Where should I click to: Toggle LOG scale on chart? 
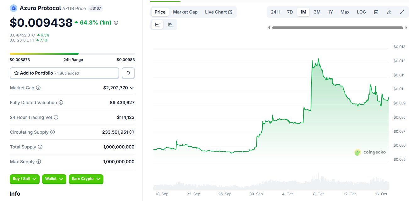click(x=361, y=12)
